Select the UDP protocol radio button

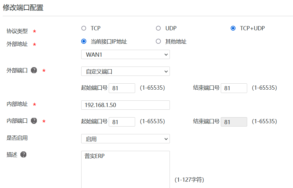coord(158,28)
